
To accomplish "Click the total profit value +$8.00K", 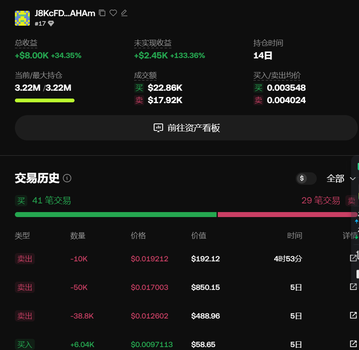I will coord(31,56).
